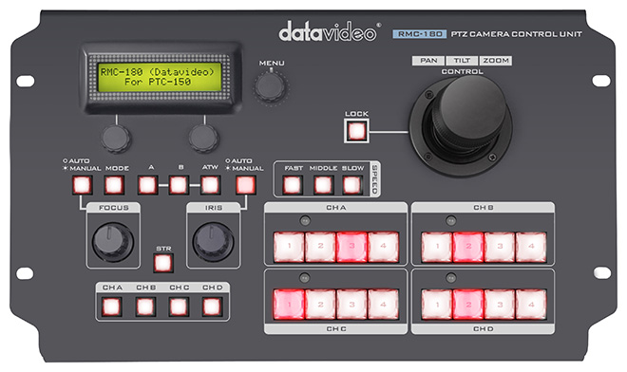The width and height of the screenshot is (627, 372).
Task: Select camera channel CH C button
Action: click(x=179, y=307)
